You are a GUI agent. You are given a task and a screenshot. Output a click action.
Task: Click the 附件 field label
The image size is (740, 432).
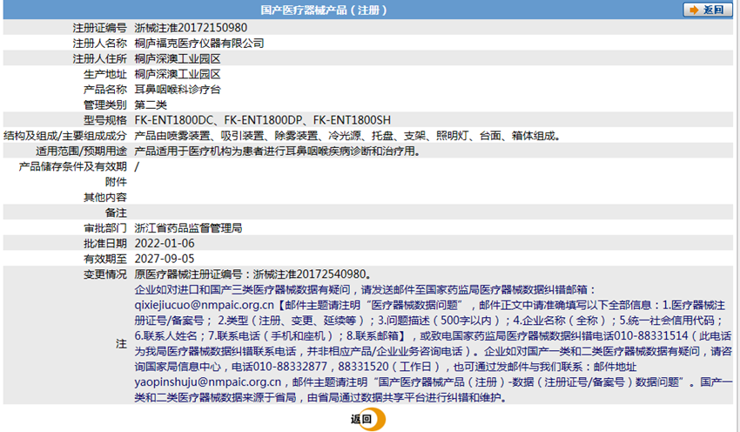116,182
